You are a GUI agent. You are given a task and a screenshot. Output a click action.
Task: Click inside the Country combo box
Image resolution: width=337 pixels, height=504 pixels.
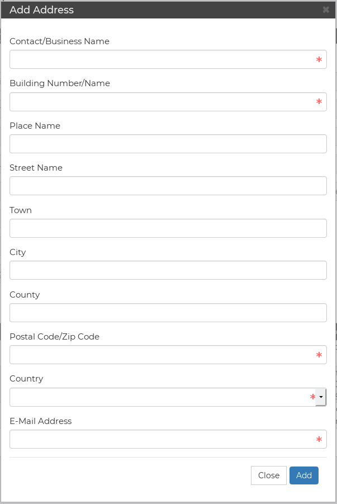163,397
